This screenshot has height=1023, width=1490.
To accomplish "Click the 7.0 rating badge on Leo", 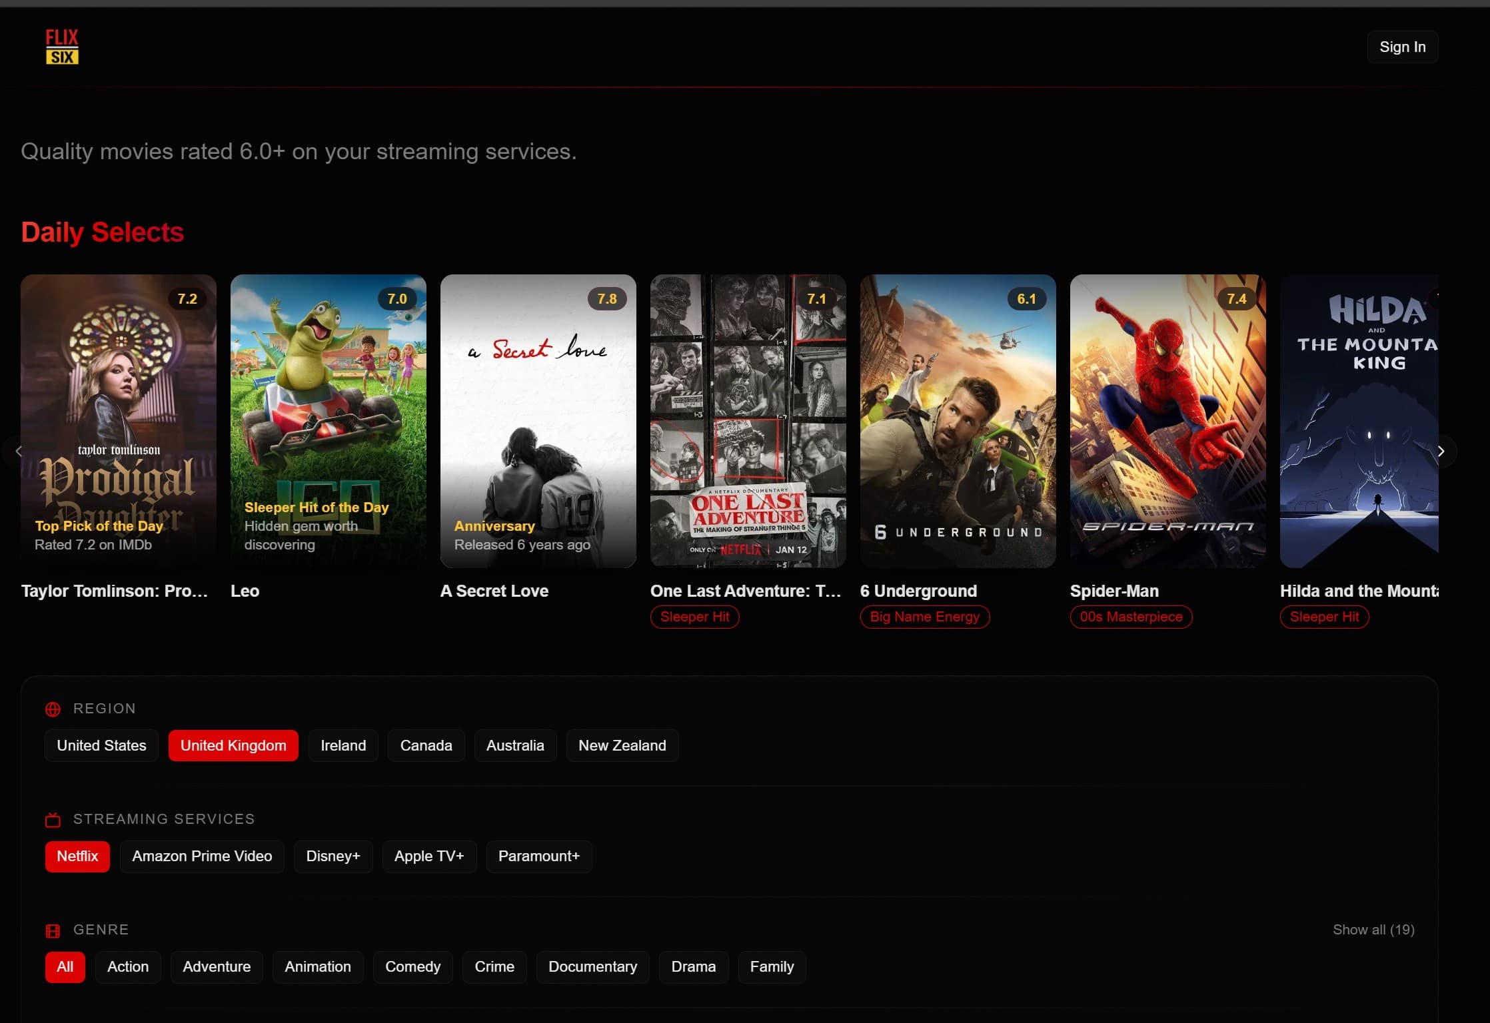I will pyautogui.click(x=397, y=299).
